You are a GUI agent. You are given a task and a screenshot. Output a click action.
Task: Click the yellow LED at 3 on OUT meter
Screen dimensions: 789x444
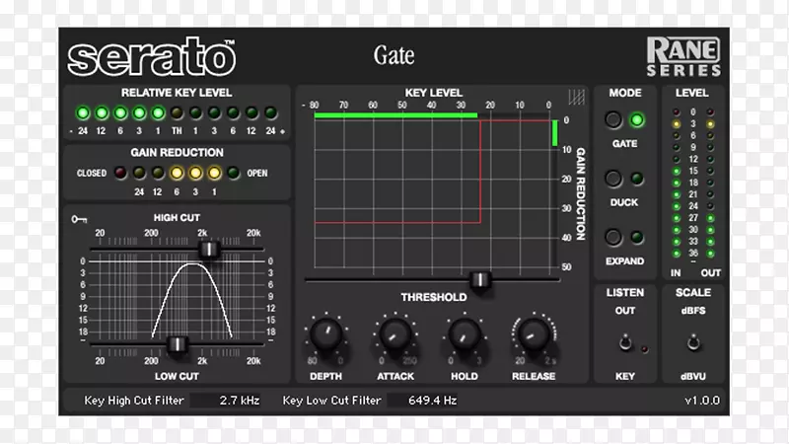[710, 124]
